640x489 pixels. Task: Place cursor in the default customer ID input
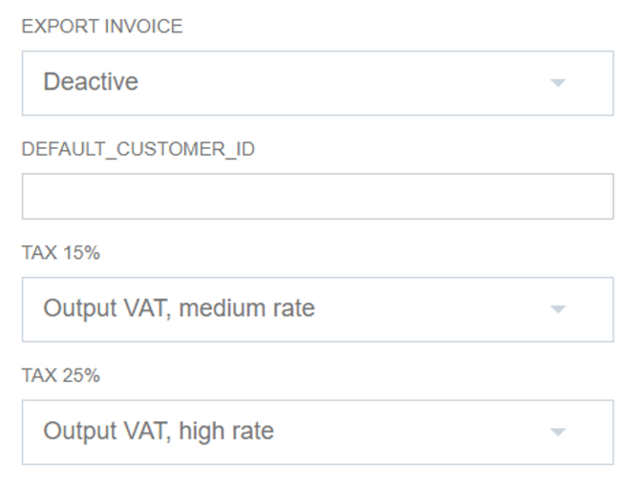point(317,197)
